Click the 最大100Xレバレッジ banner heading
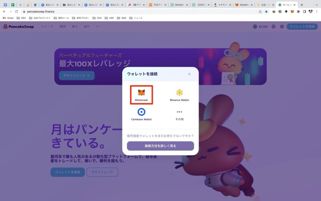This screenshot has height=201, width=321. point(95,64)
